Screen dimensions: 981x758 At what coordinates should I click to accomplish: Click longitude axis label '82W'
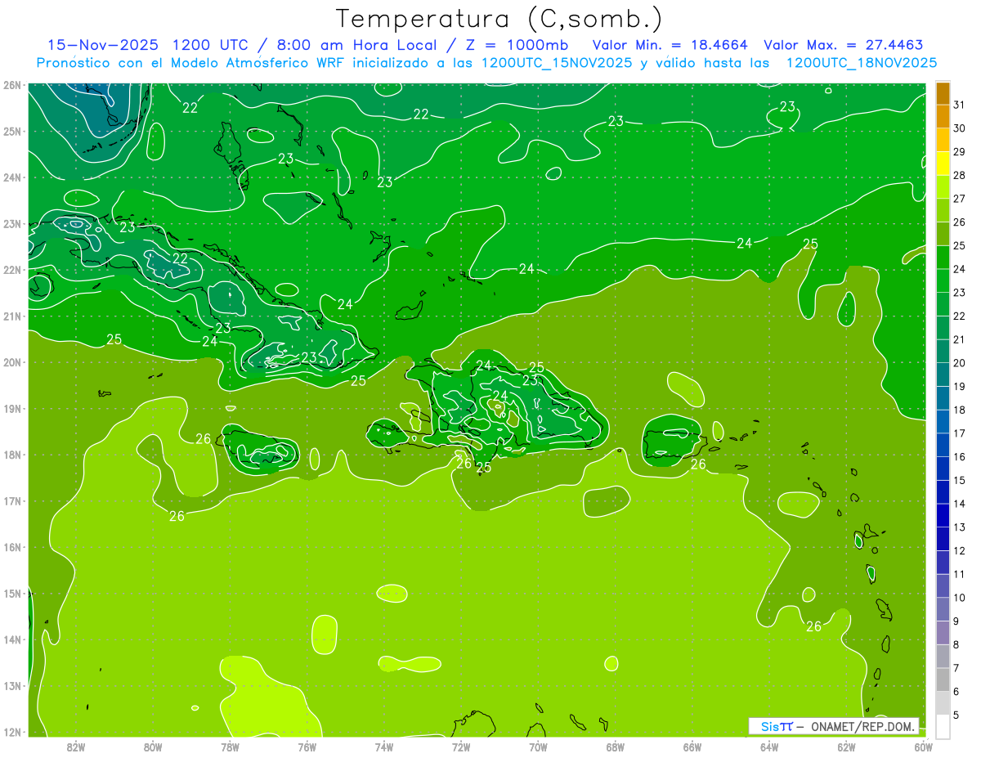click(76, 747)
